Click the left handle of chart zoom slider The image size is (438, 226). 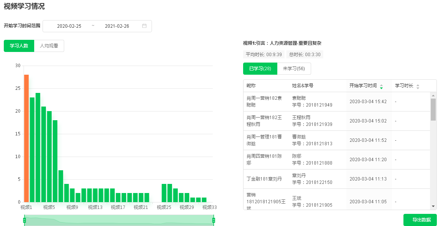coord(24,220)
